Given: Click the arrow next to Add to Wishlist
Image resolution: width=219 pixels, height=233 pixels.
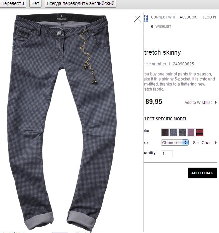Looking at the screenshot, I should pos(216,102).
